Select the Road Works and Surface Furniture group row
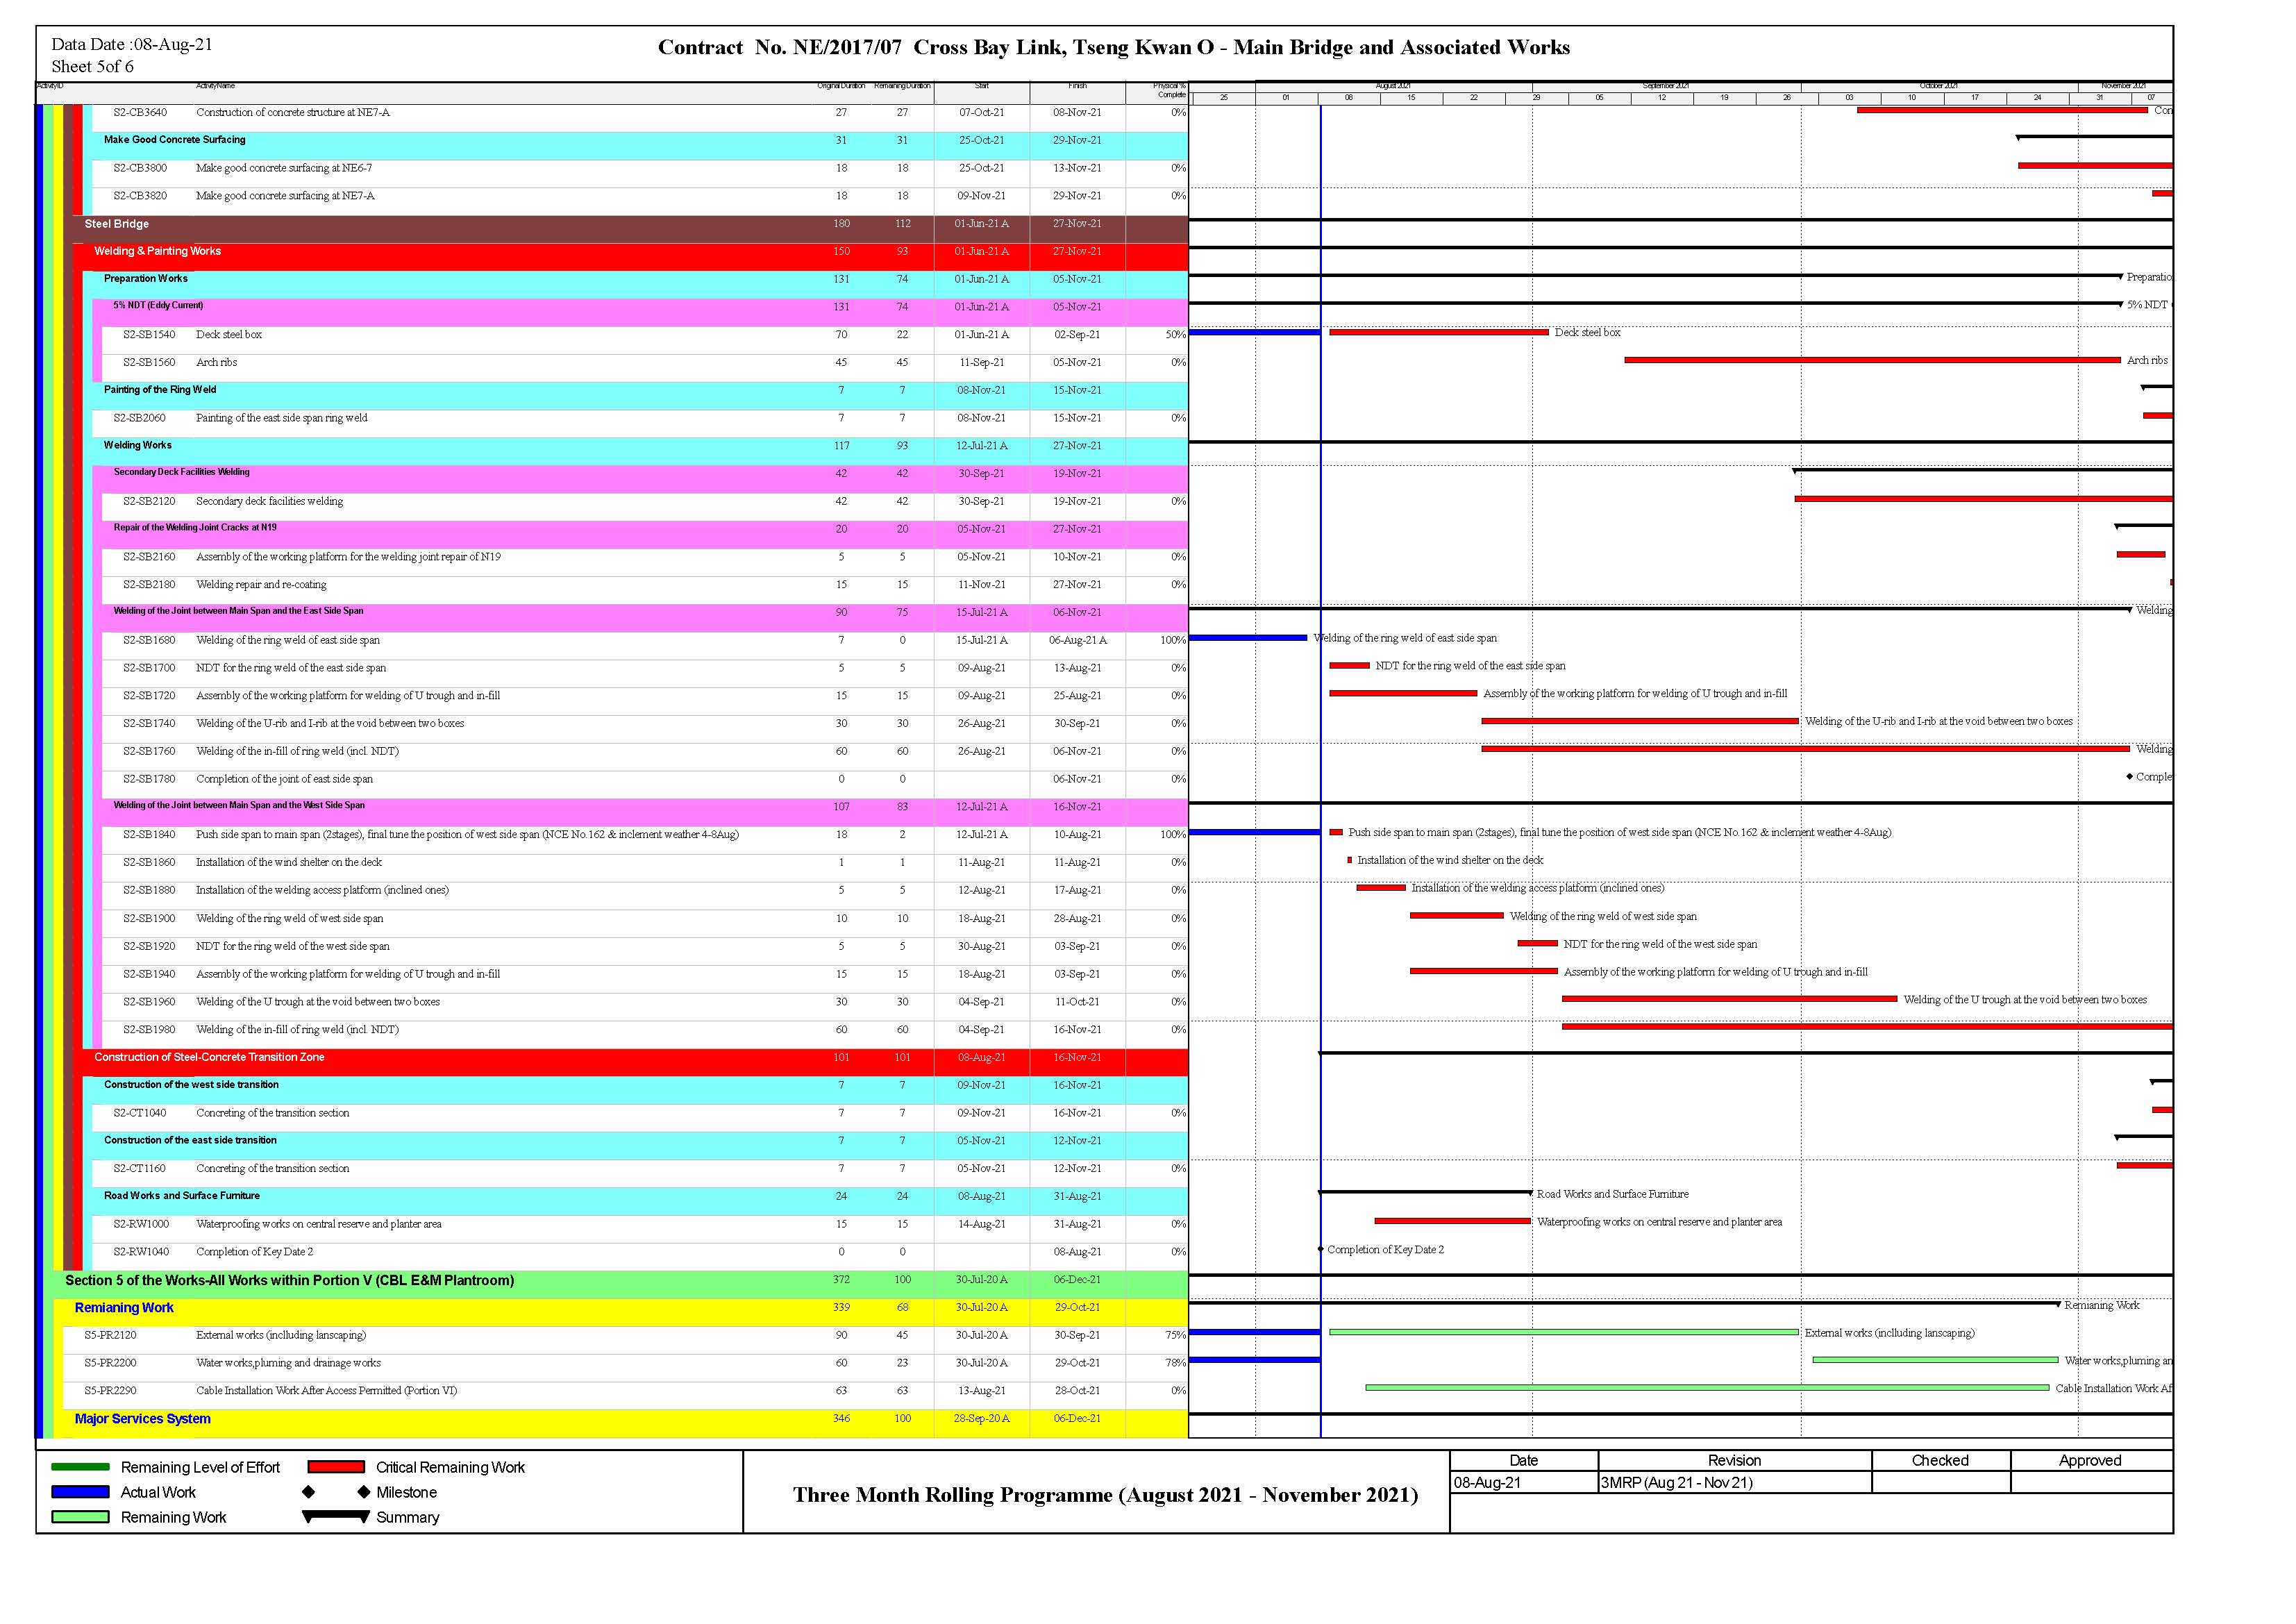Viewport: 2296px width, 1624px height. 640,1202
